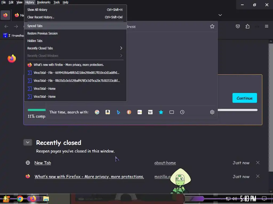
Task: Bookmark this page with star icon
Action: tap(212, 26)
